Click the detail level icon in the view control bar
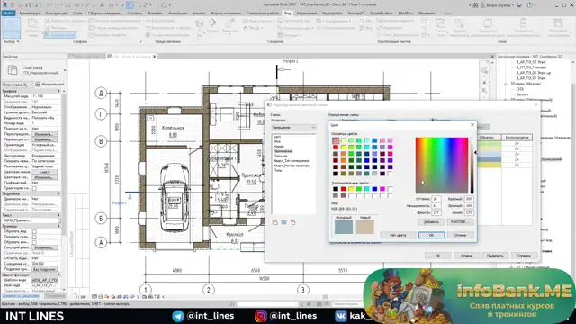Image resolution: width=576 pixels, height=324 pixels. coord(94,296)
